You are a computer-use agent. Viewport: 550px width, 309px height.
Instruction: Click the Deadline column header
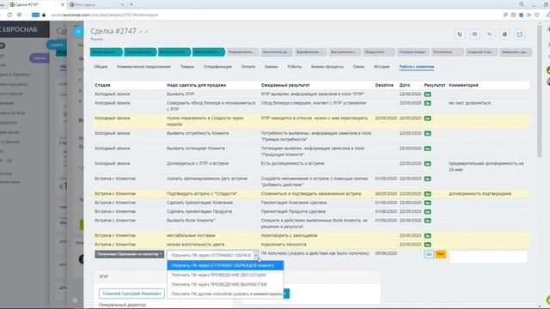pyautogui.click(x=384, y=85)
